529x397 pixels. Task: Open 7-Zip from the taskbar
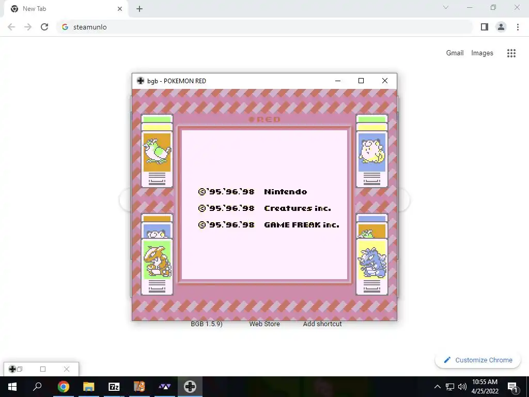pos(114,387)
